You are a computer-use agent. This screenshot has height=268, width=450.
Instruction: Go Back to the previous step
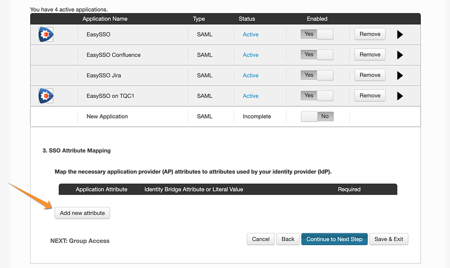tap(288, 239)
